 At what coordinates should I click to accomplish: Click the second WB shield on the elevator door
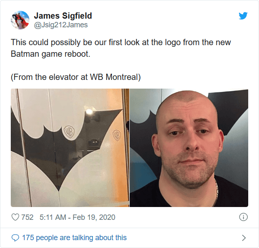coord(116,135)
